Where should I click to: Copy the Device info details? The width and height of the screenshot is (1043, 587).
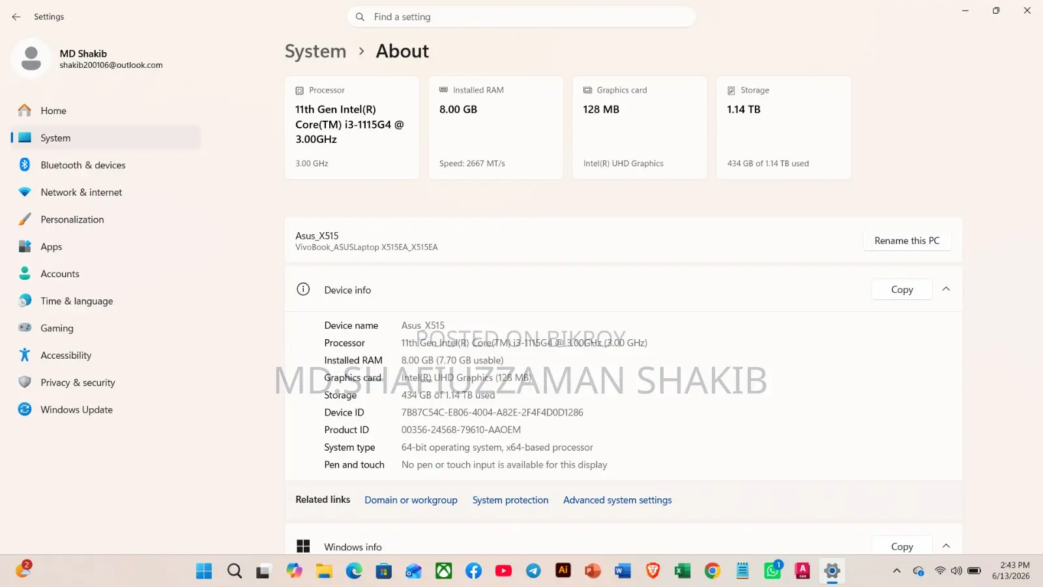[902, 290]
